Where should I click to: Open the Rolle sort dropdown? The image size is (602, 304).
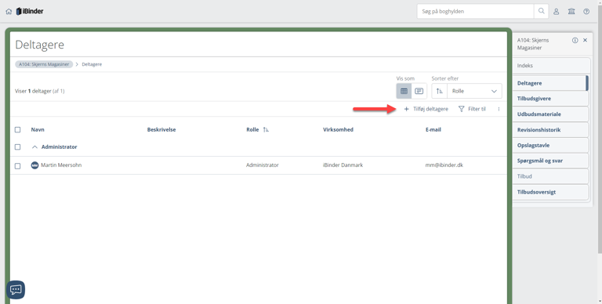[x=474, y=91]
